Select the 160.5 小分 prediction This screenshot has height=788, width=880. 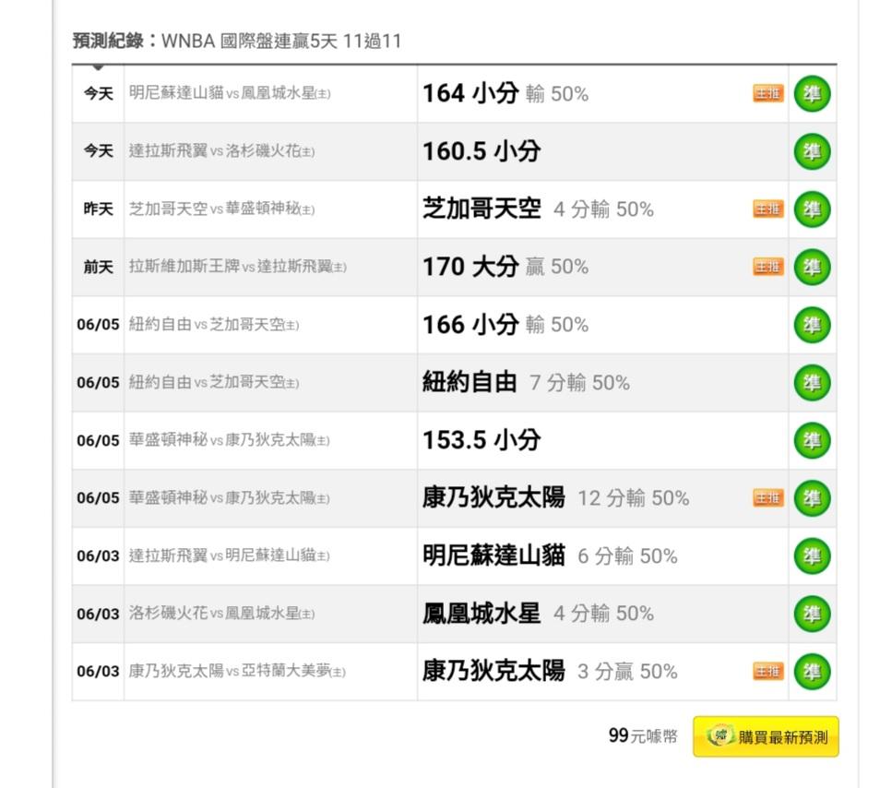pos(482,151)
